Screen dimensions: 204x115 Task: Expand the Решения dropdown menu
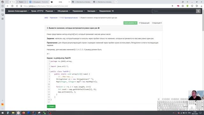[50, 11]
